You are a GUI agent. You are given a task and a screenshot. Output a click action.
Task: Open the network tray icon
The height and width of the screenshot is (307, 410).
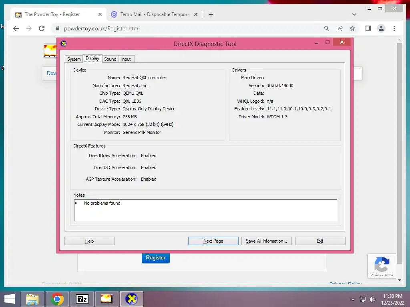coord(363,299)
